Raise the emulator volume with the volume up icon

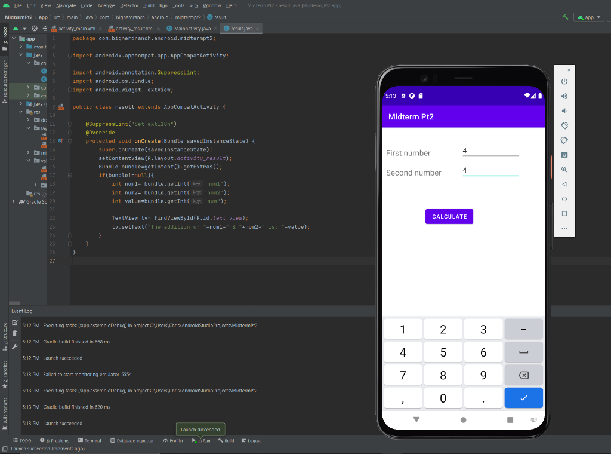tap(564, 96)
